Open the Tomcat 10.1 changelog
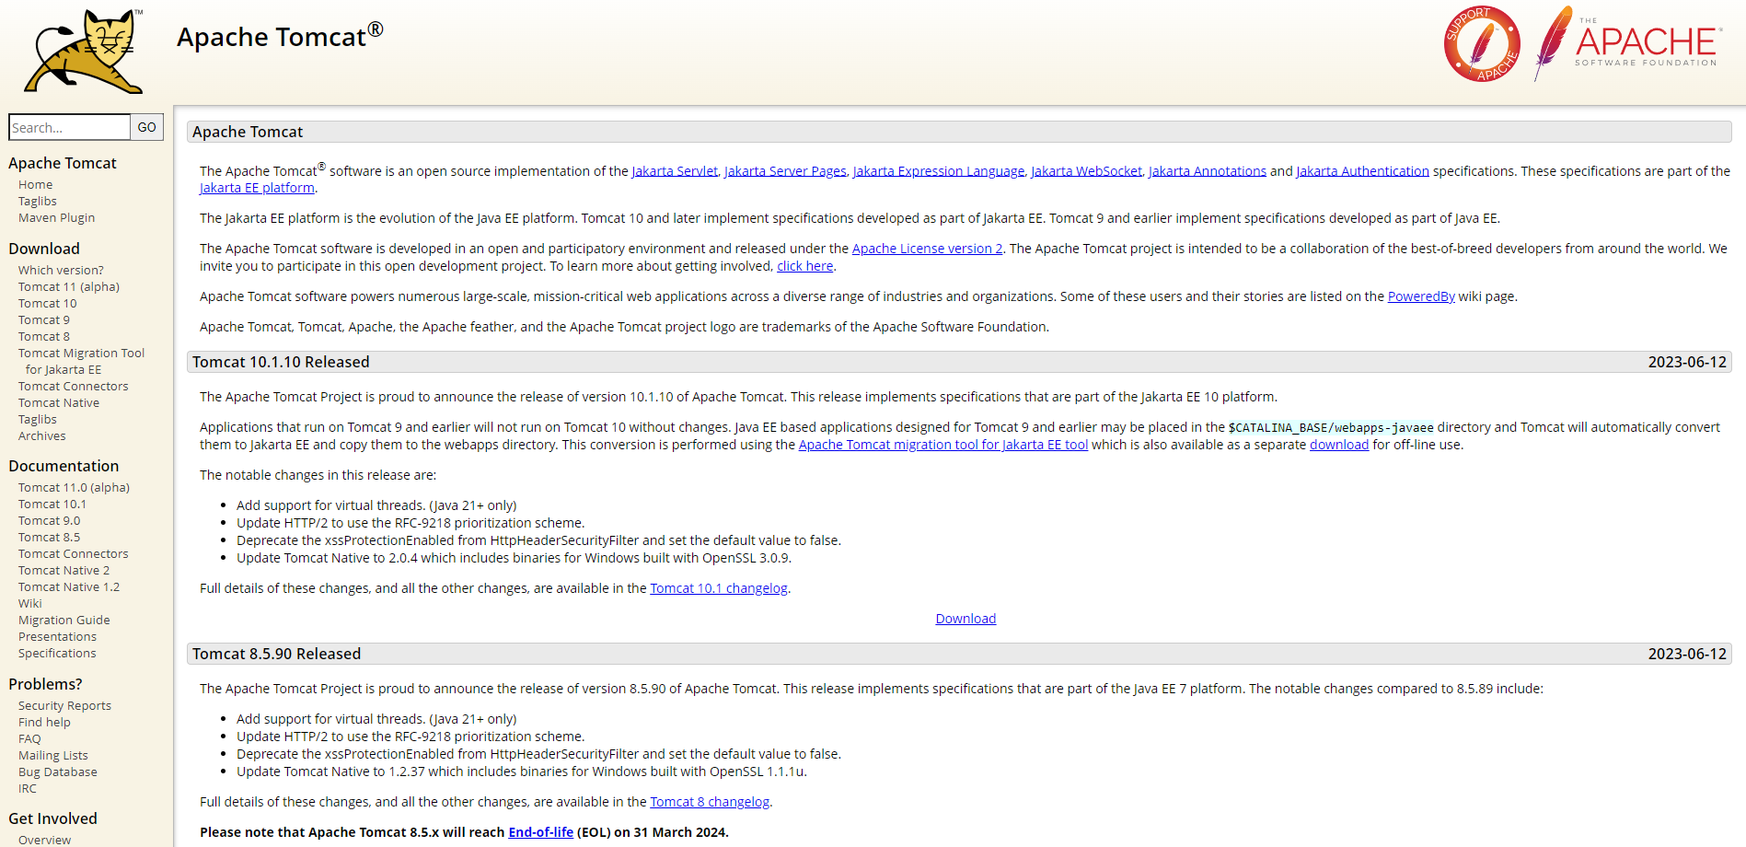Screen dimensions: 1746x847 tap(719, 588)
